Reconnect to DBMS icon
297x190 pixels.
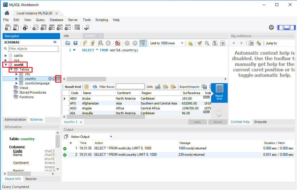[87, 28]
